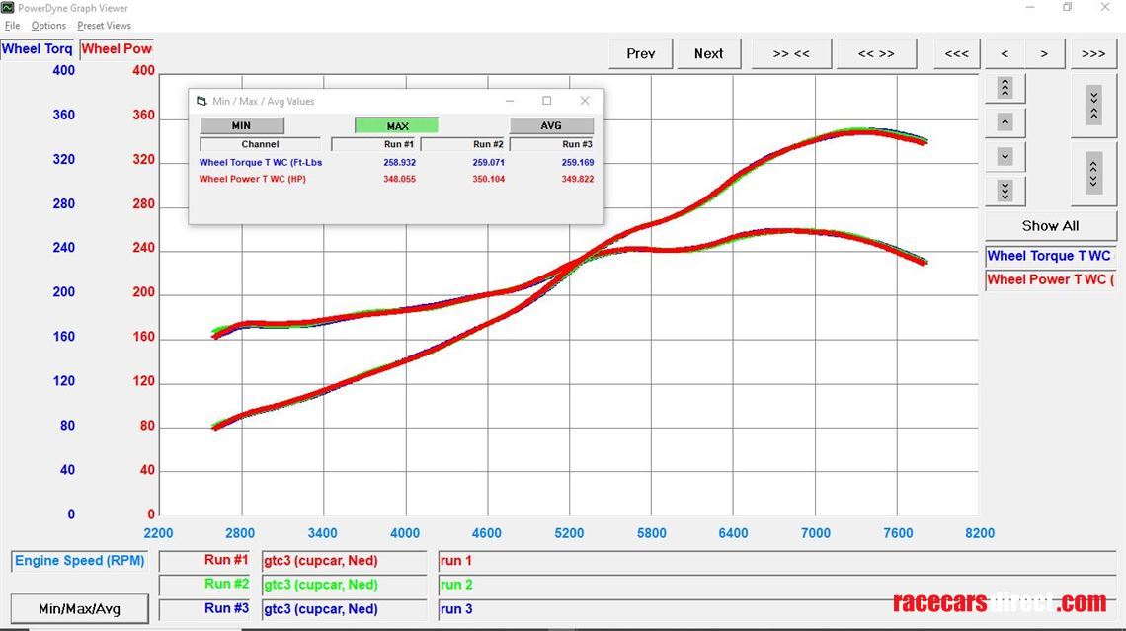Toggle the green MAX values button
The width and height of the screenshot is (1126, 631).
(x=397, y=125)
